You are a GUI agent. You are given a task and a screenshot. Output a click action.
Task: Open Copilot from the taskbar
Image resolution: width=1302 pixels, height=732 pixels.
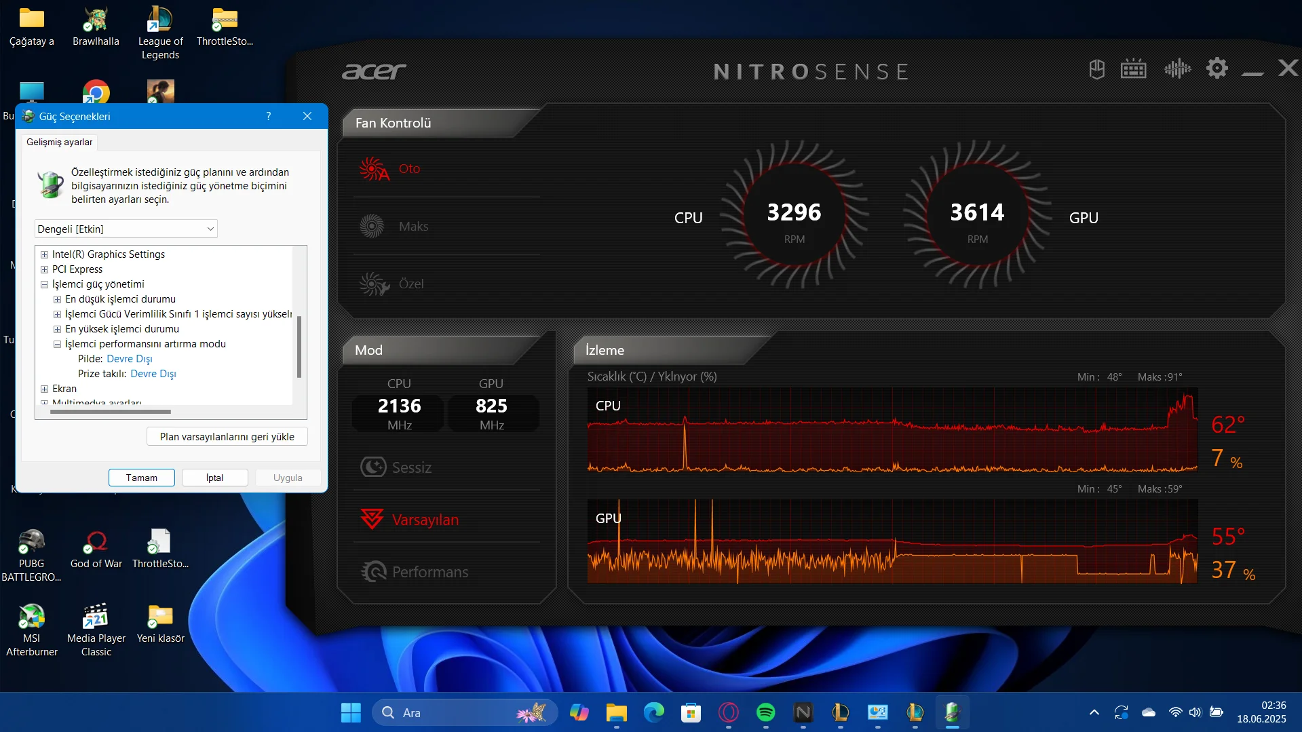pyautogui.click(x=579, y=712)
